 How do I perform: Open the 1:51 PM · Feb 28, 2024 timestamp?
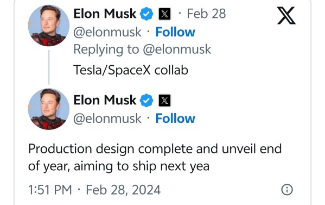point(94,190)
